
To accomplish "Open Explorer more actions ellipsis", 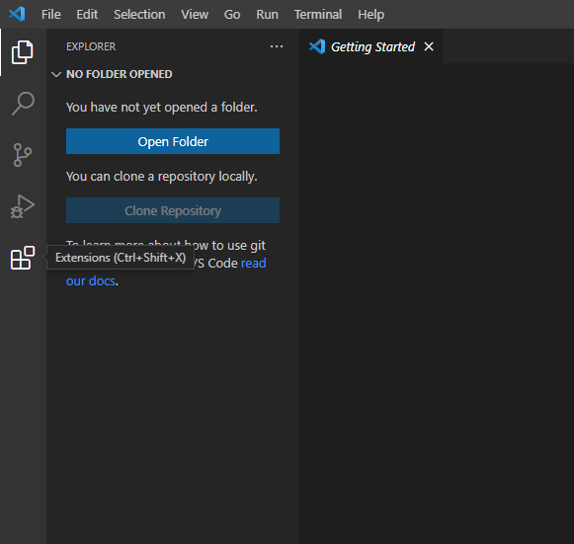I will click(x=277, y=46).
